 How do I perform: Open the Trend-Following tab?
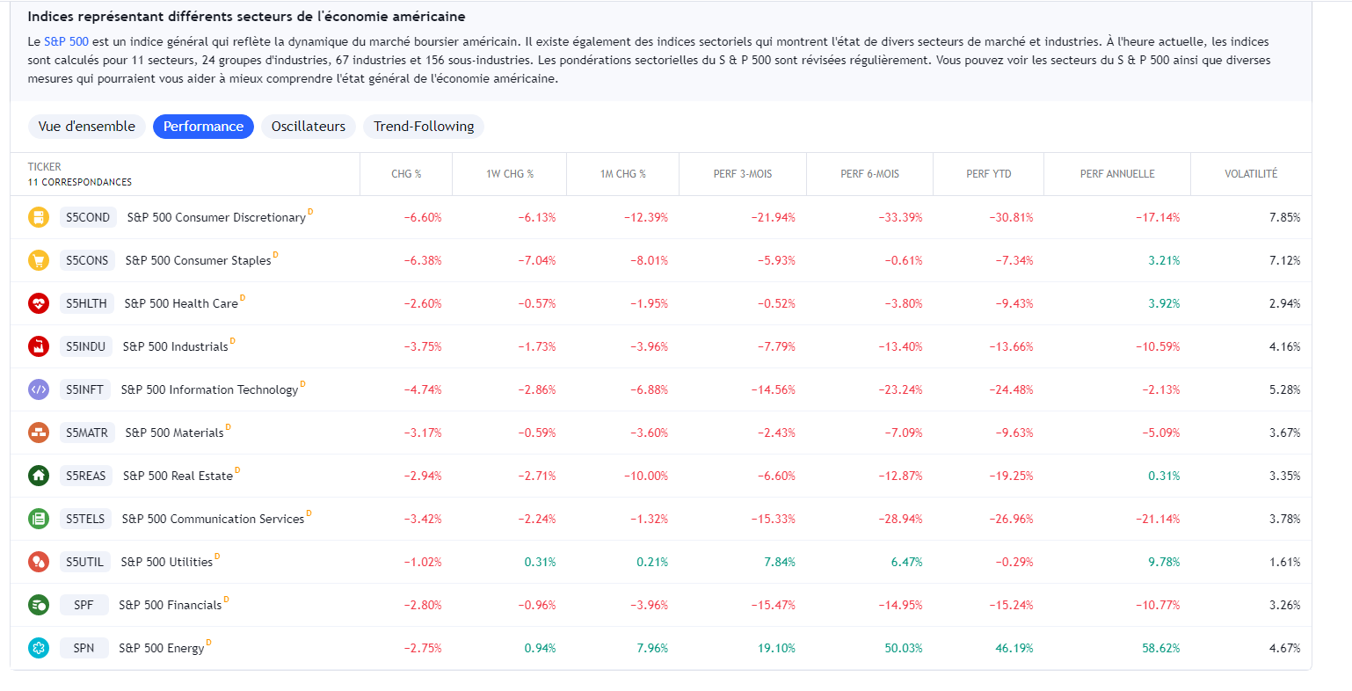pos(423,127)
